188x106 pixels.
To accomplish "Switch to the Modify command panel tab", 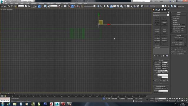I will [157, 10].
